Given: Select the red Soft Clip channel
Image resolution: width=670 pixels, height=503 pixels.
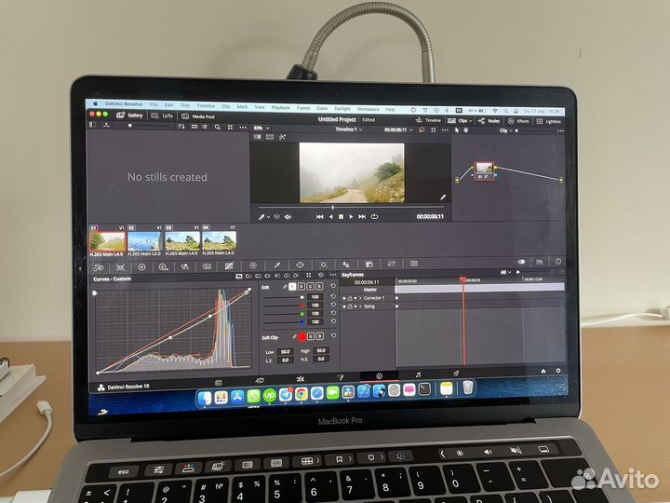Looking at the screenshot, I should coord(301,336).
